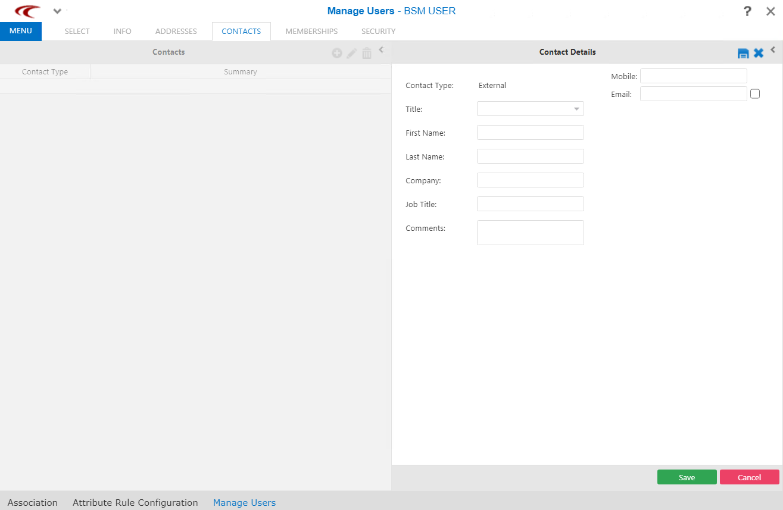
Task: Save contact details via the floppy disk icon
Action: pyautogui.click(x=743, y=52)
